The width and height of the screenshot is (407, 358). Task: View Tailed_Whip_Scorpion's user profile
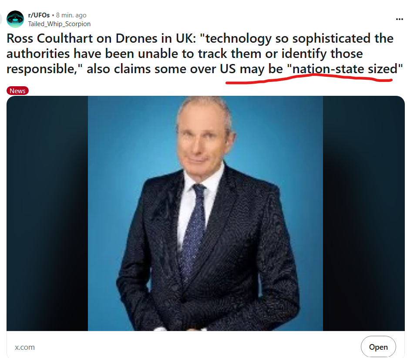click(59, 24)
